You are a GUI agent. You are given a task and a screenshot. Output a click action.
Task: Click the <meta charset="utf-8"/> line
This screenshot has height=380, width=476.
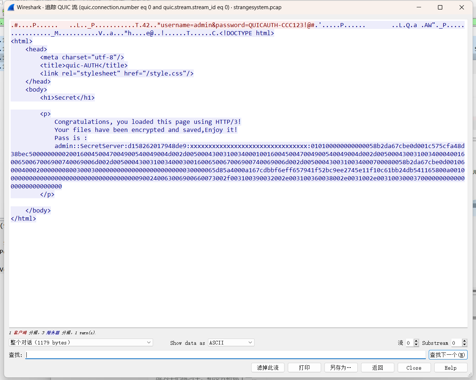(x=82, y=57)
